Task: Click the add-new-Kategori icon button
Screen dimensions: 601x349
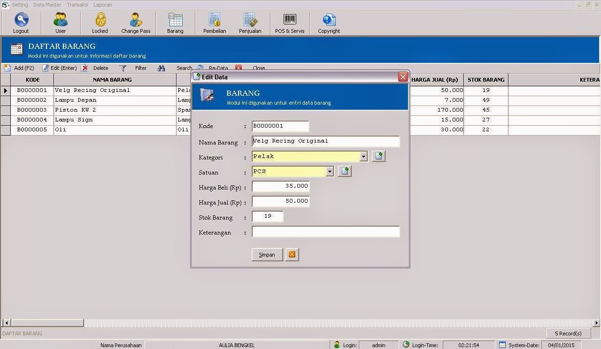Action: tap(378, 156)
